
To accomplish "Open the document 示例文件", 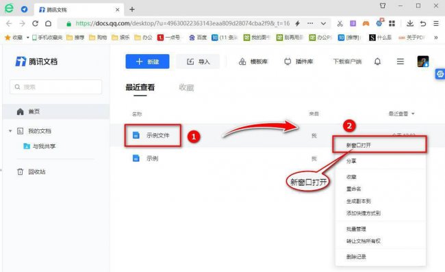I will click(157, 135).
